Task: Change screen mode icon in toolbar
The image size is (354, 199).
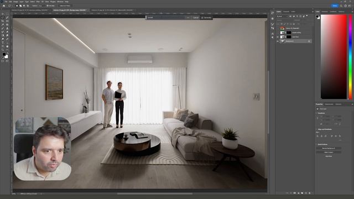Action: click(x=7, y=61)
